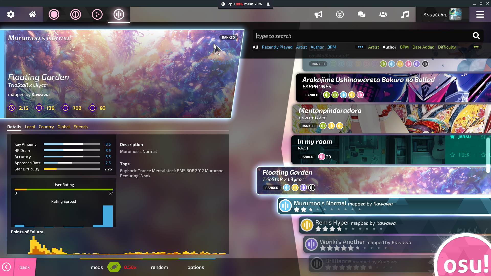The width and height of the screenshot is (491, 276).
Task: Open the mods selection panel
Action: [97, 267]
